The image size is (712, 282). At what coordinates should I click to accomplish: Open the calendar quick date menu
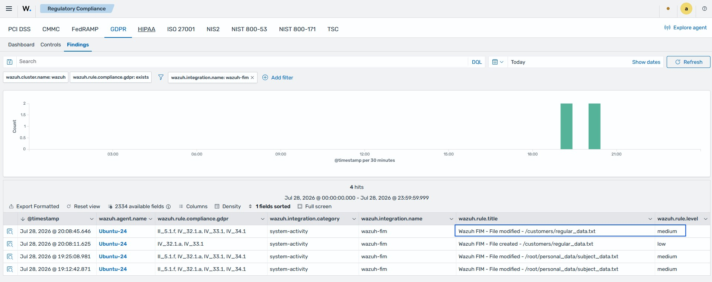[498, 62]
